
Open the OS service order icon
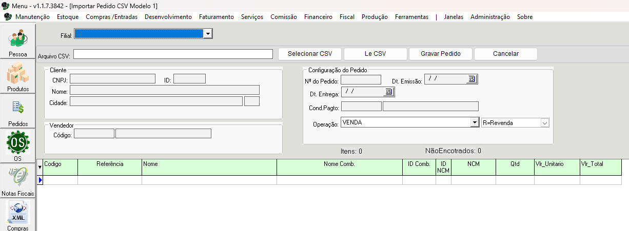click(17, 146)
